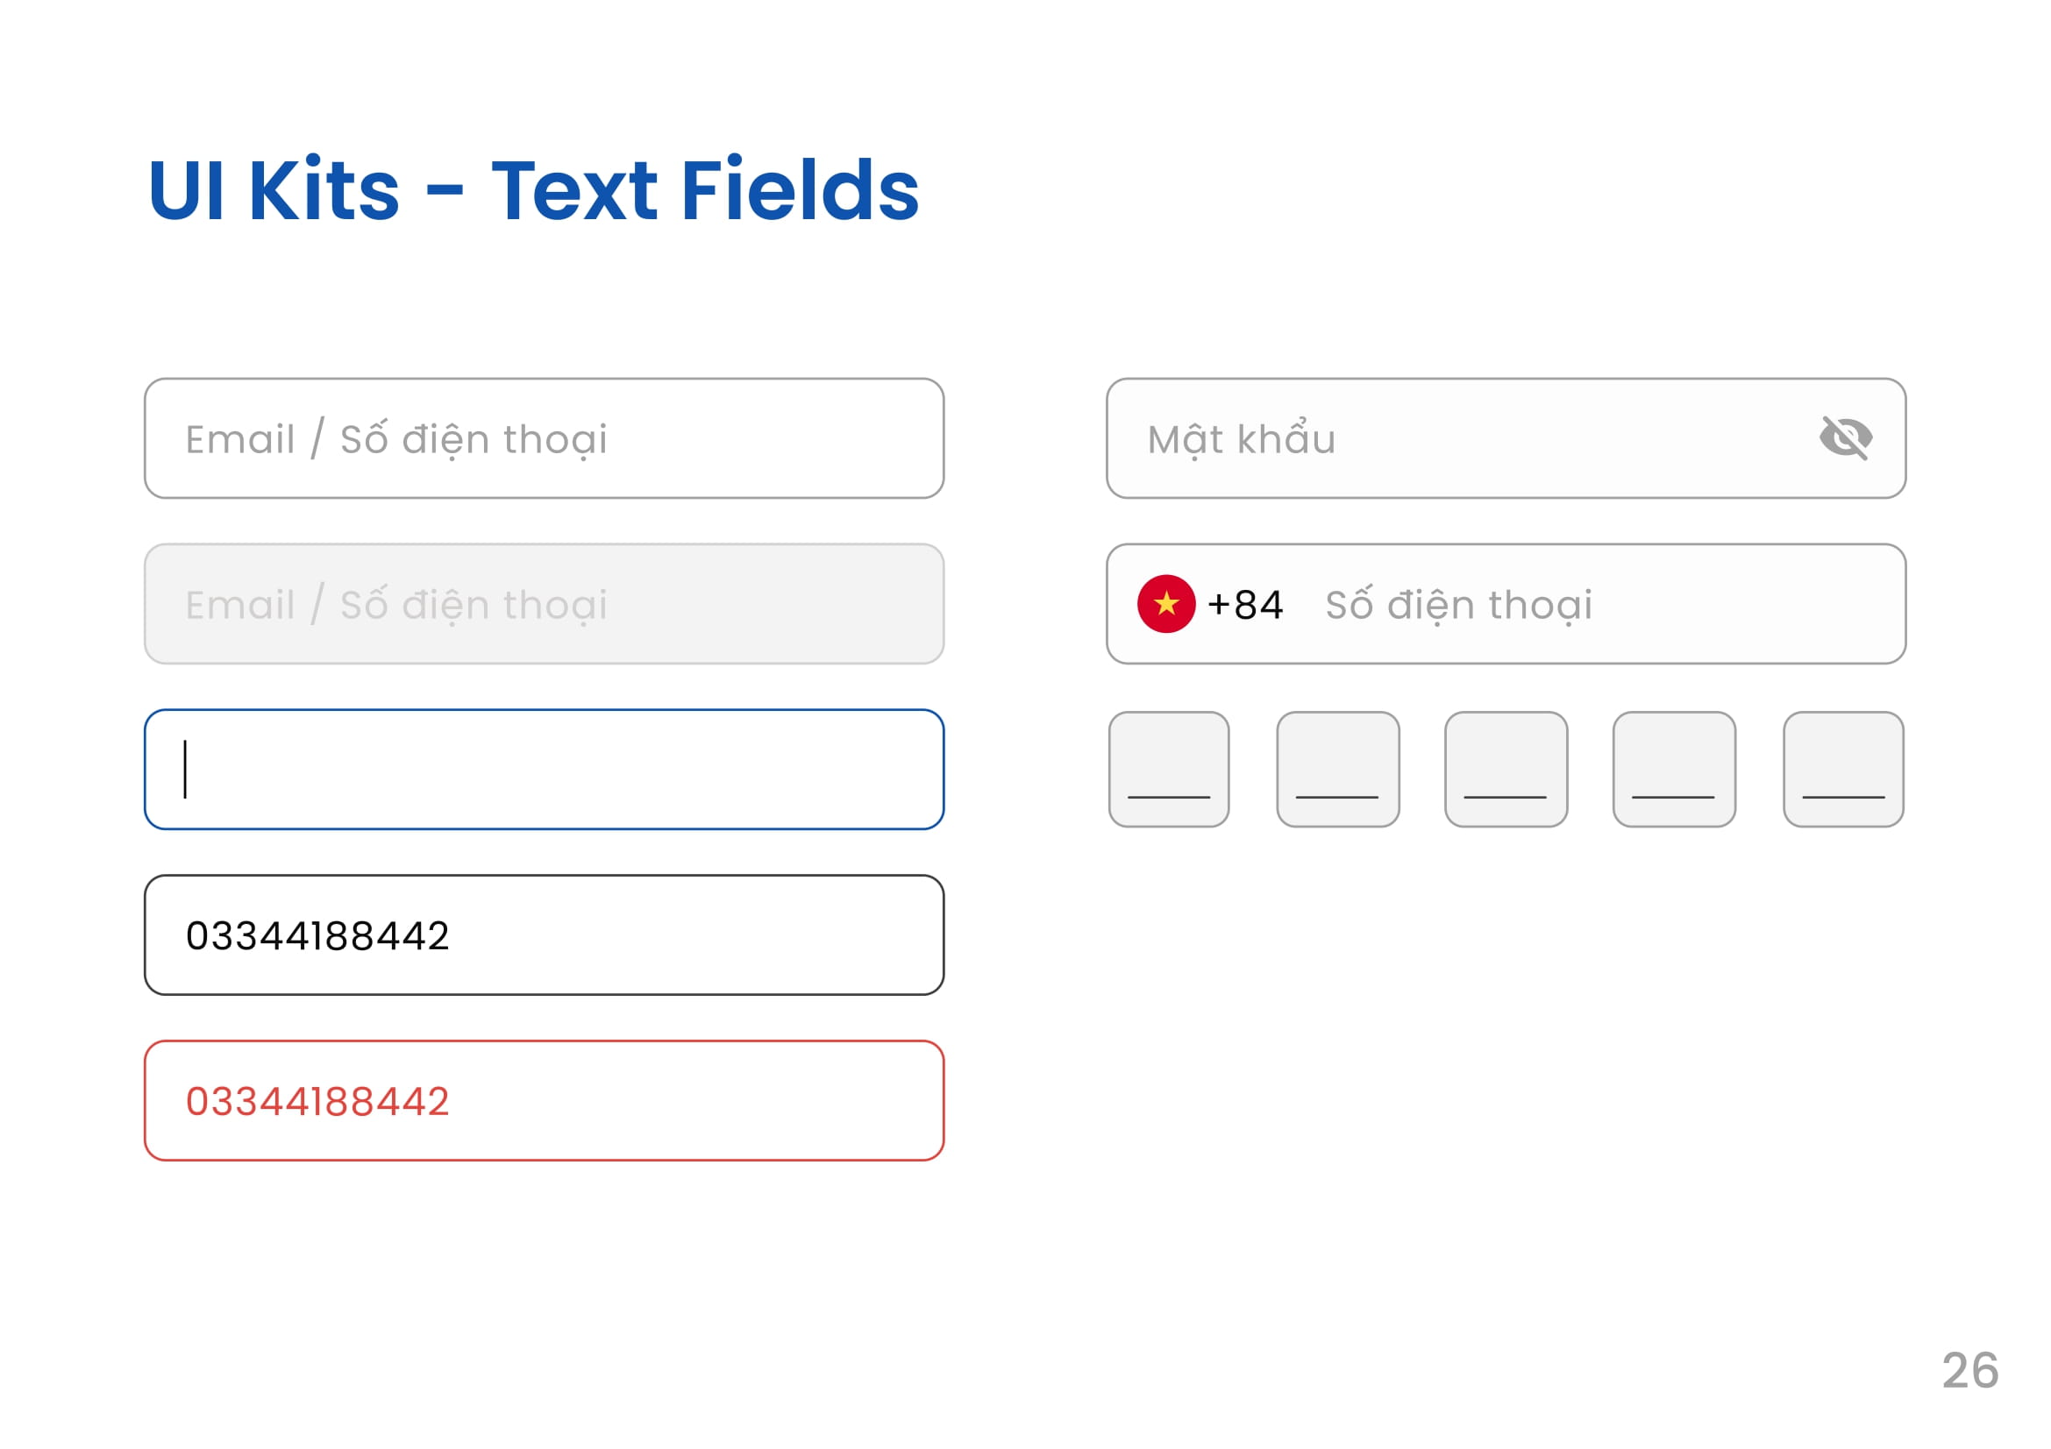The height and width of the screenshot is (1449, 2051).
Task: Click the Vietnam flag icon
Action: click(x=1165, y=605)
